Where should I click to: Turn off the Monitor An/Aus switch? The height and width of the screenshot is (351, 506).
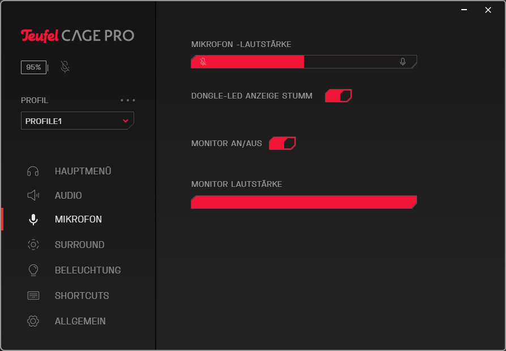(282, 143)
